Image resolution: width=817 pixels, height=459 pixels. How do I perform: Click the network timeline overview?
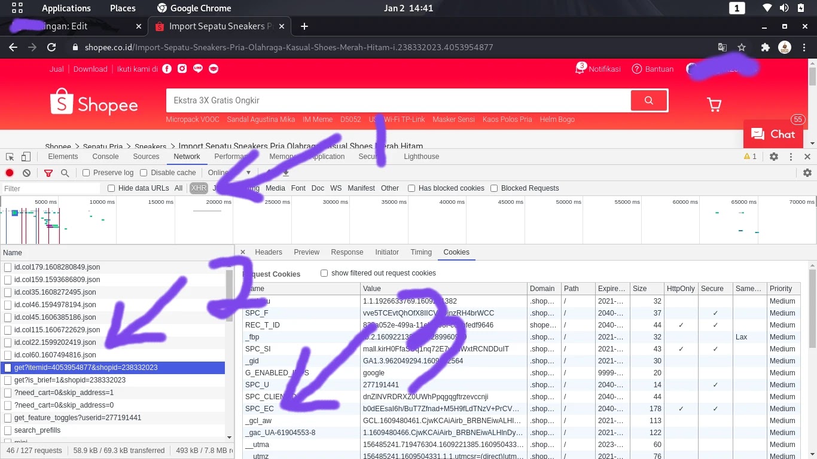click(408, 220)
